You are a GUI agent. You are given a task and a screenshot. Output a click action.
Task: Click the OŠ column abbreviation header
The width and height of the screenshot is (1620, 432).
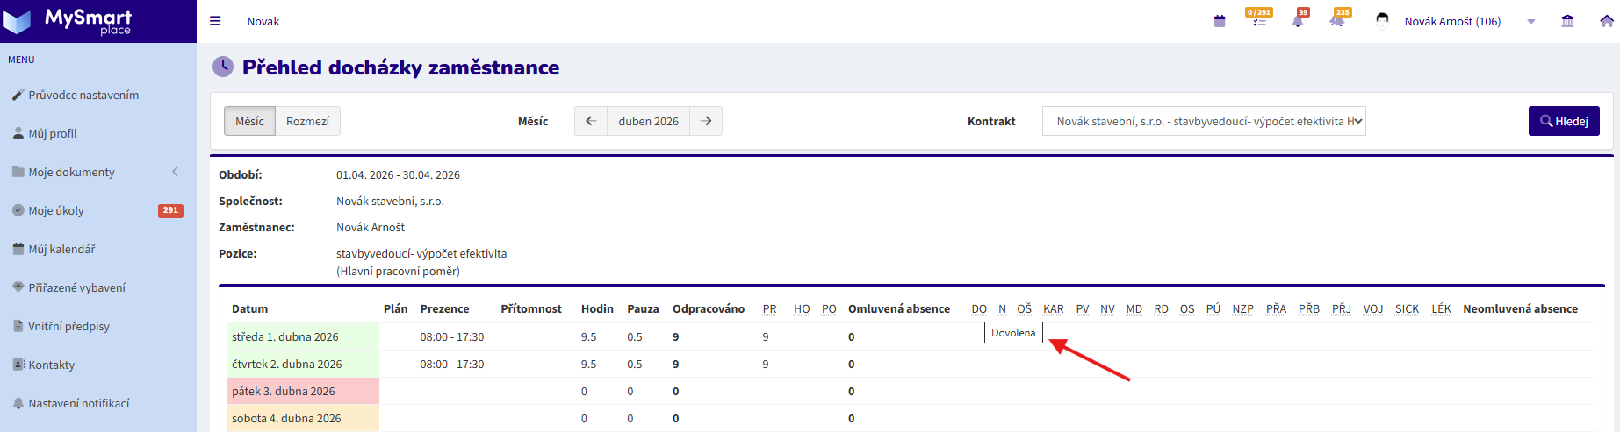[x=1024, y=308]
